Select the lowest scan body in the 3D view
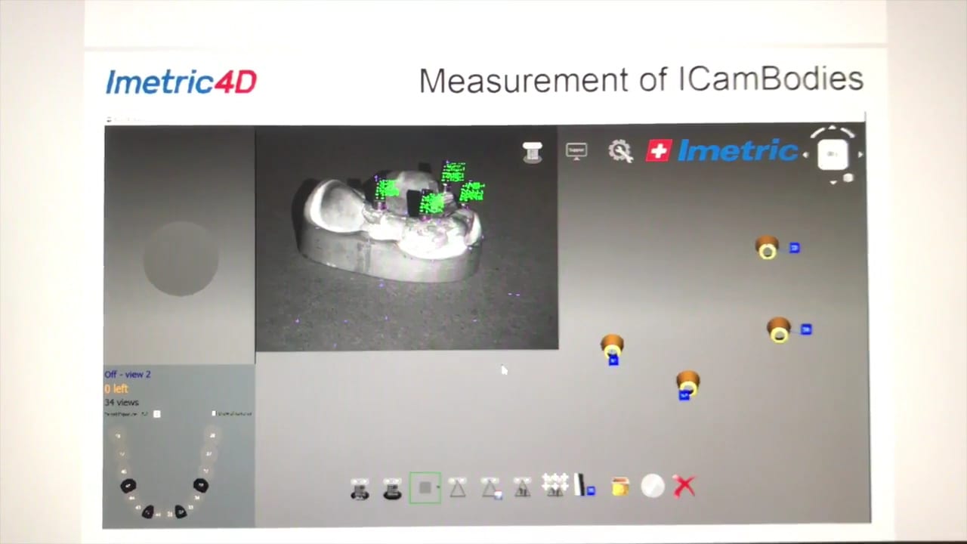Image resolution: width=967 pixels, height=544 pixels. [687, 382]
